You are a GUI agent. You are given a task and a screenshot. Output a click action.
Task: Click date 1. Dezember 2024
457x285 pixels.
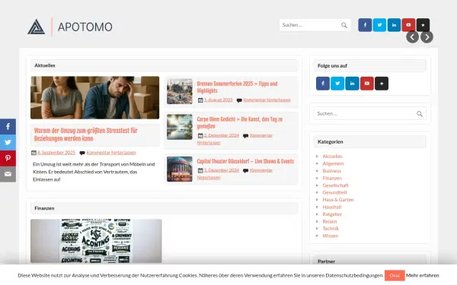point(222,170)
